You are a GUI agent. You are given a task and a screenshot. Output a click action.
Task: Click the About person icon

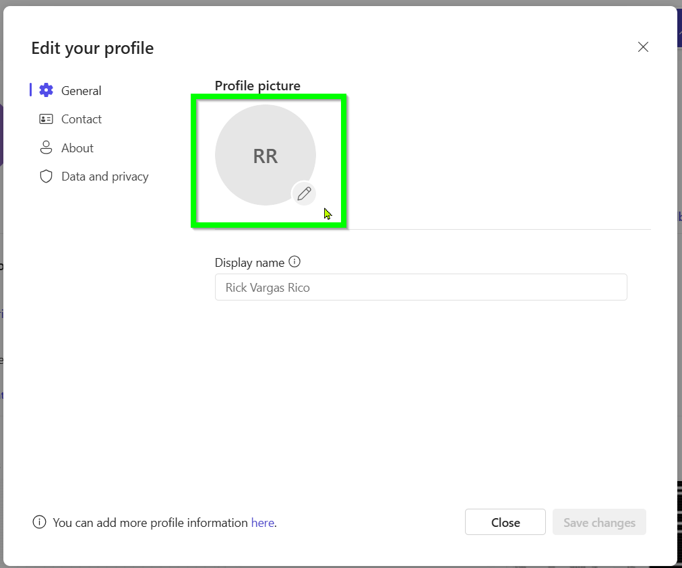pos(45,148)
